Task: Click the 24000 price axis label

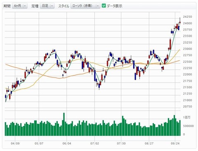Action: click(187, 24)
